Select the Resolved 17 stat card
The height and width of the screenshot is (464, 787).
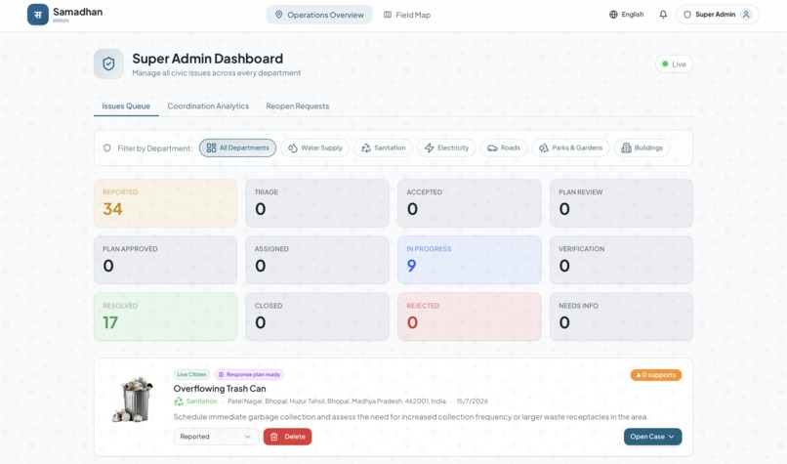pyautogui.click(x=166, y=316)
